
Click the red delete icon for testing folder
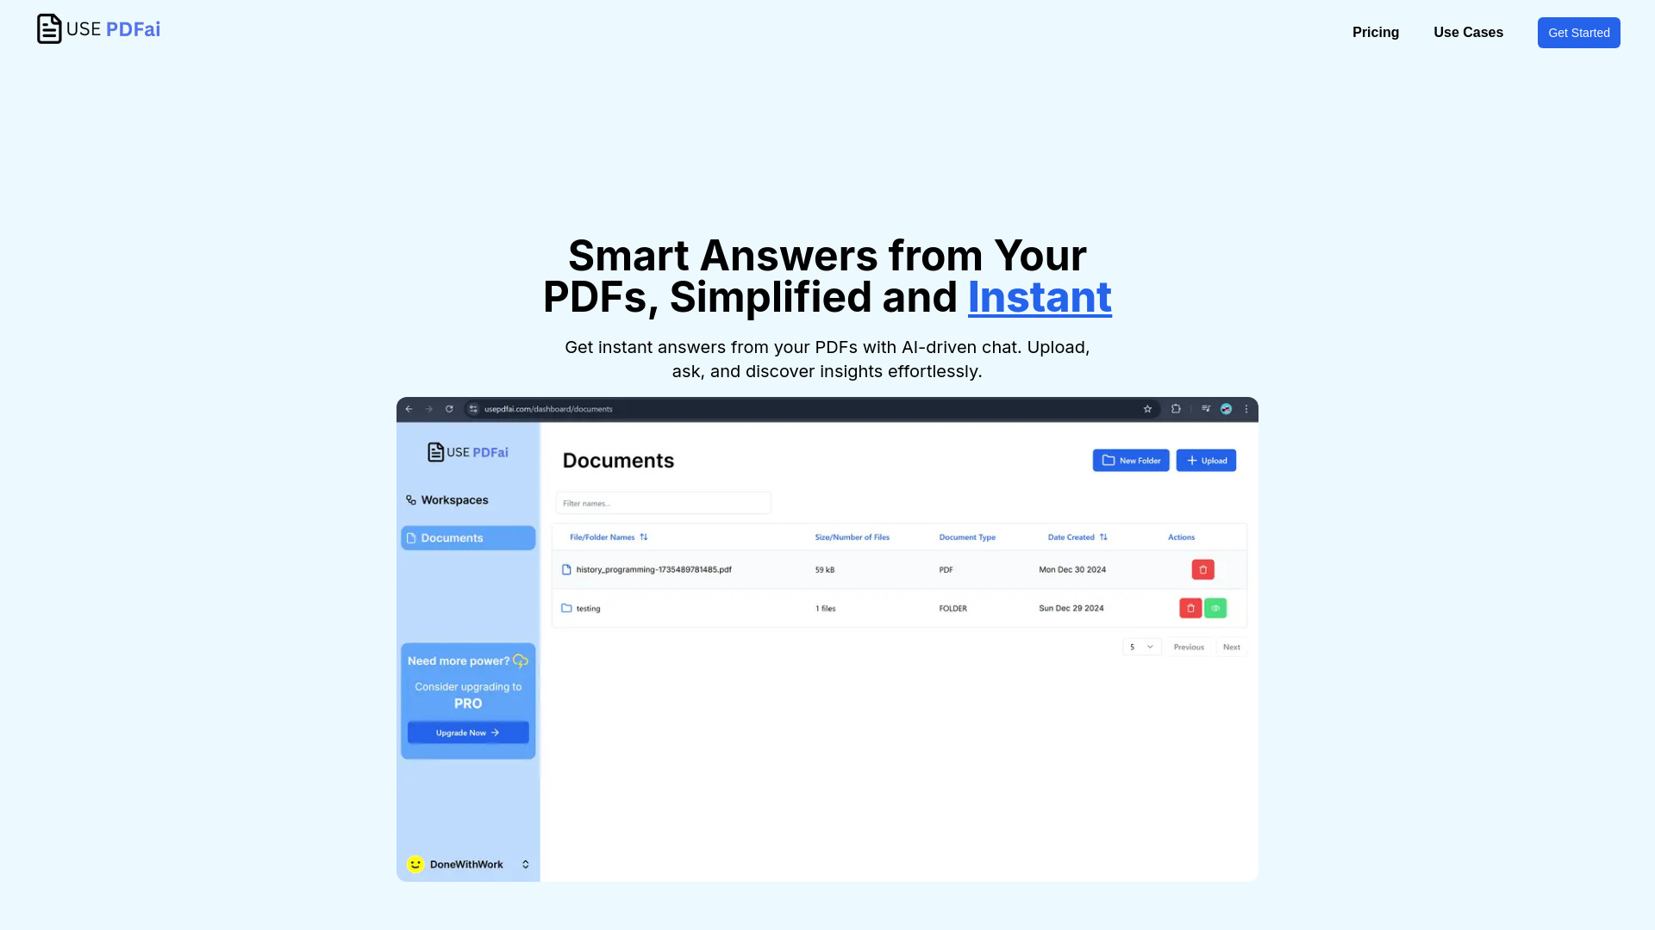point(1190,607)
